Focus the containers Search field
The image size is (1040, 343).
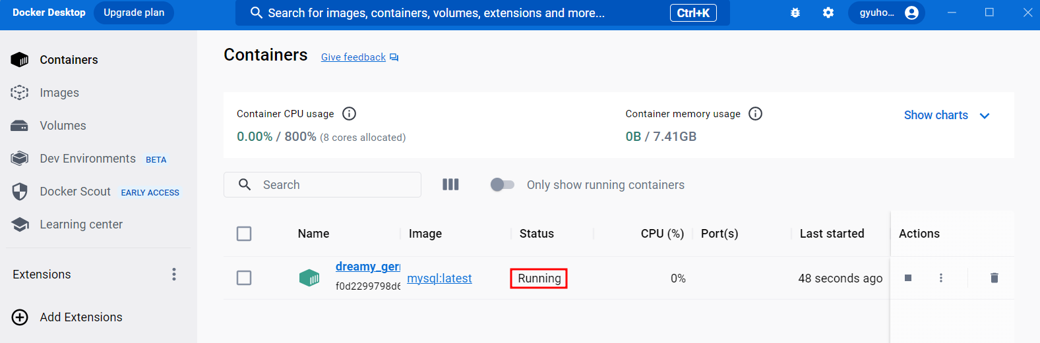(x=322, y=185)
